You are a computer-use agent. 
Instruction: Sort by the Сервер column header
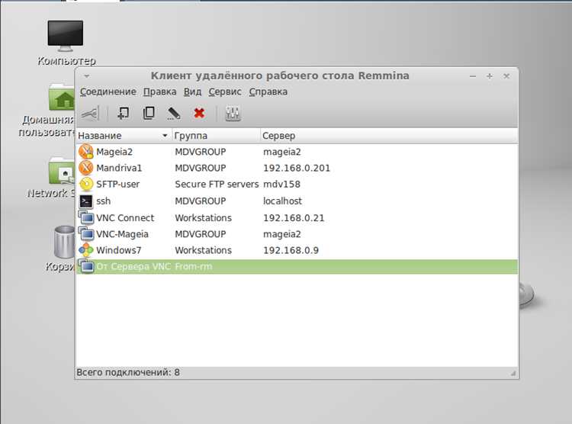[x=389, y=136]
